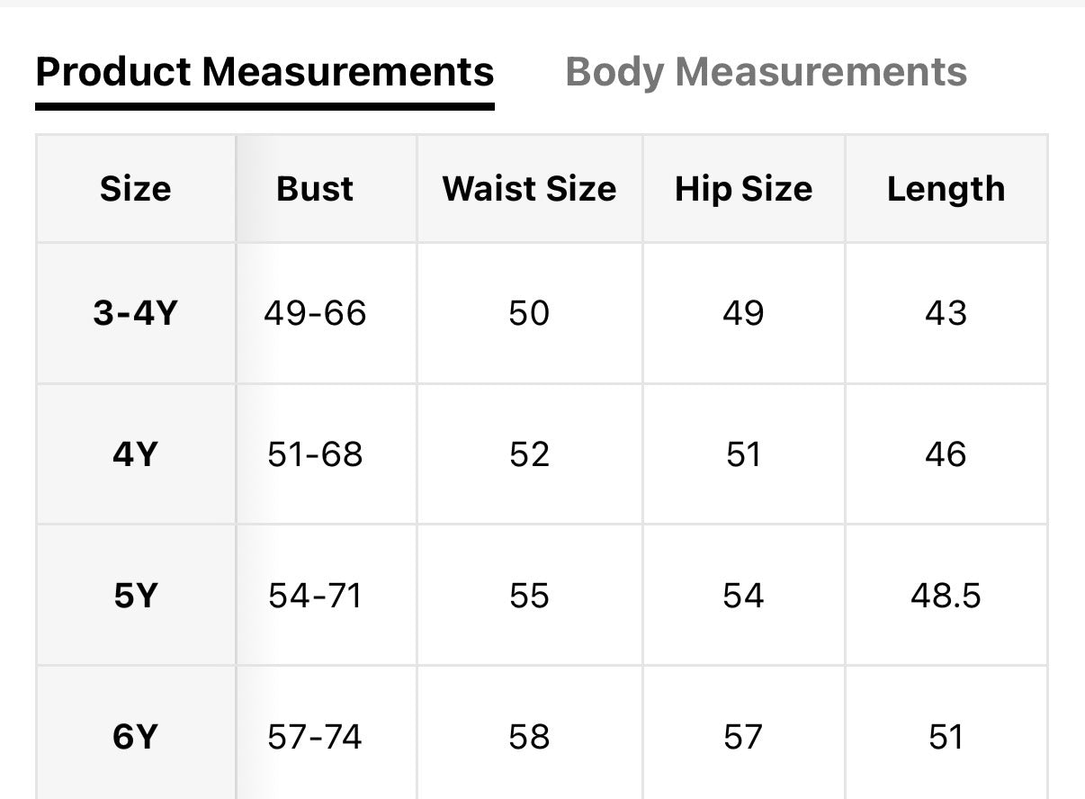Image resolution: width=1085 pixels, height=799 pixels.
Task: Click waist size value 52
Action: (529, 454)
